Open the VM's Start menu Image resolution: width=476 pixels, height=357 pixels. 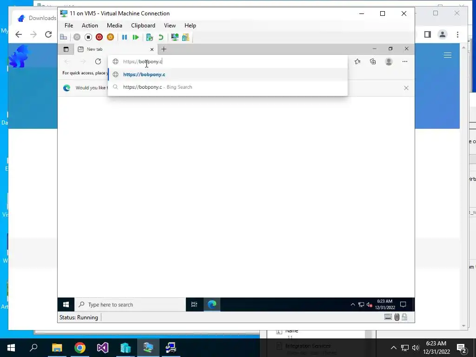(x=66, y=304)
